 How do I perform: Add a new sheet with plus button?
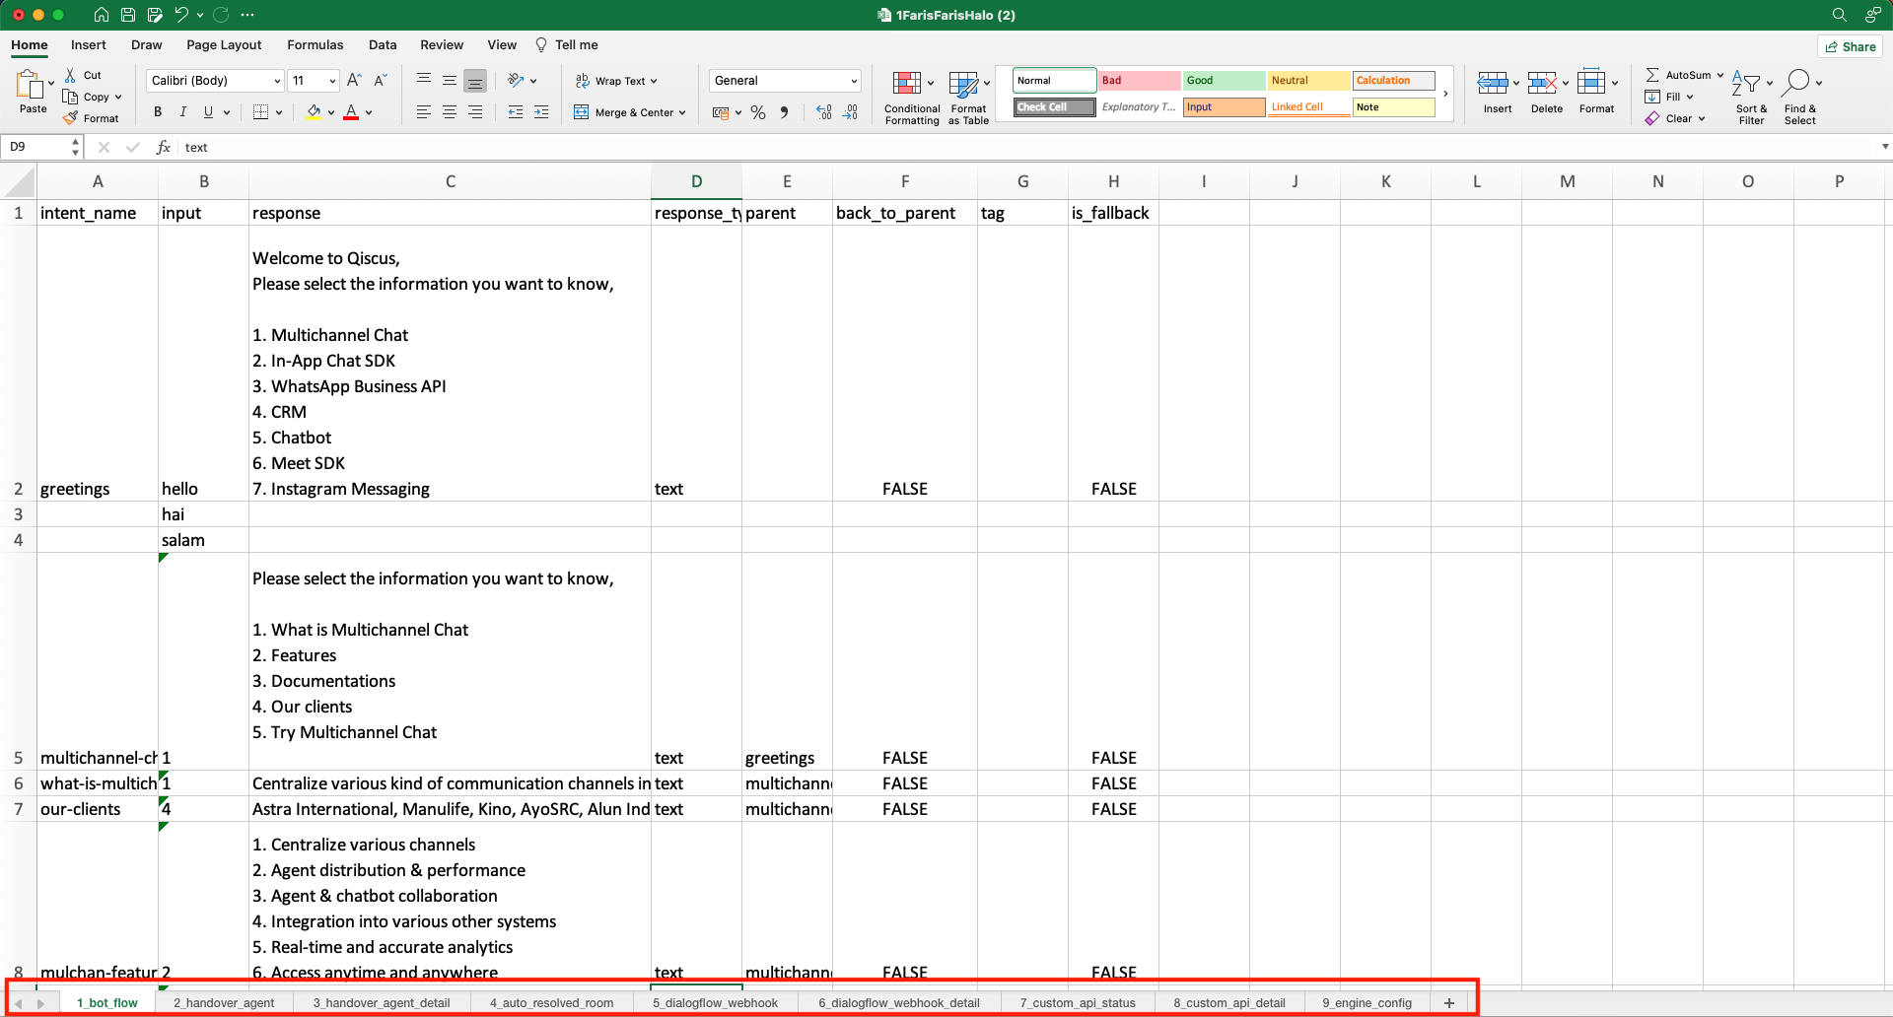(1448, 1003)
